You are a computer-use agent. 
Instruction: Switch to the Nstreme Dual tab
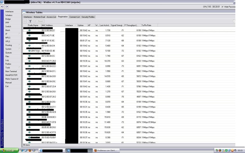pyautogui.click(x=39, y=17)
